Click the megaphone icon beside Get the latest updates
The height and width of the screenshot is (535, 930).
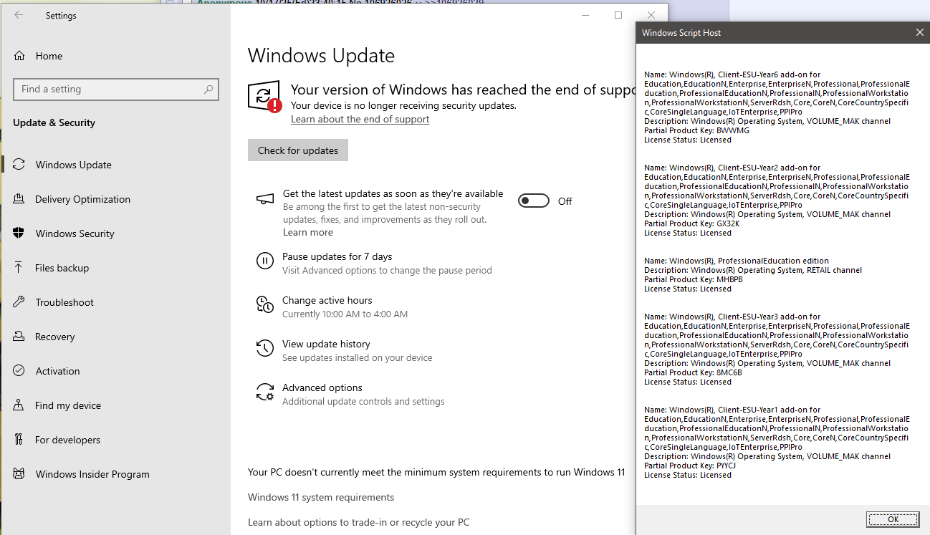265,199
